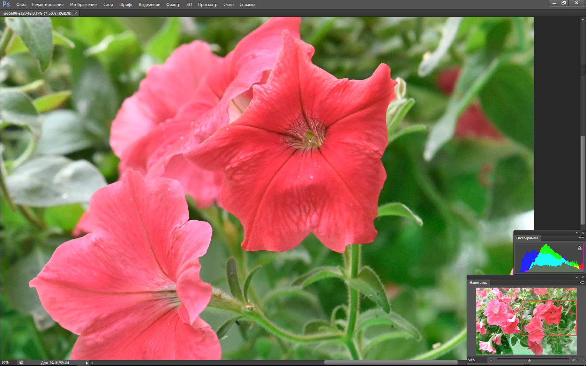586x366 pixels.
Task: Open the Справка menu
Action: (247, 5)
